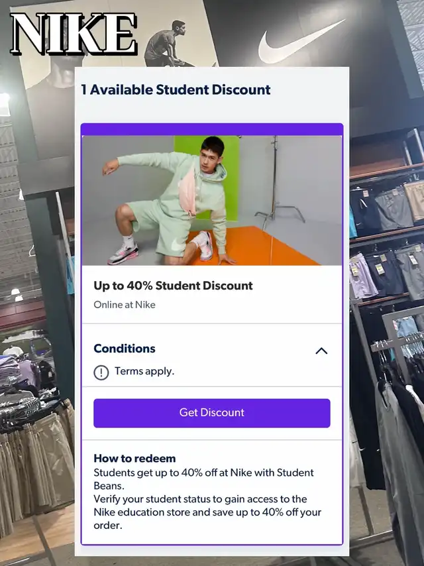Click the pink sneaker on model's foot
The height and width of the screenshot is (566, 424).
click(x=123, y=254)
